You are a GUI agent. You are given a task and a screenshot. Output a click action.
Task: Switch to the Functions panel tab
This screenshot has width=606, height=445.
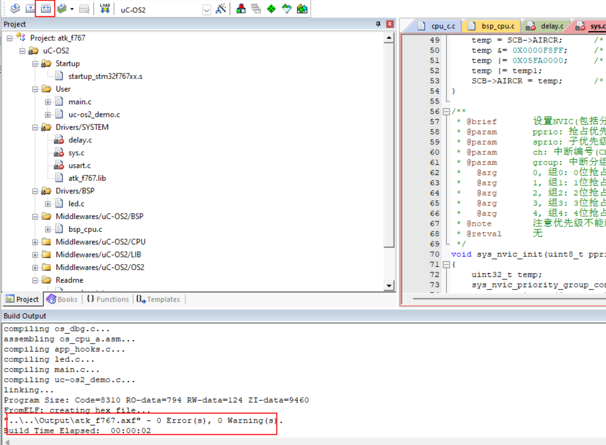107,299
